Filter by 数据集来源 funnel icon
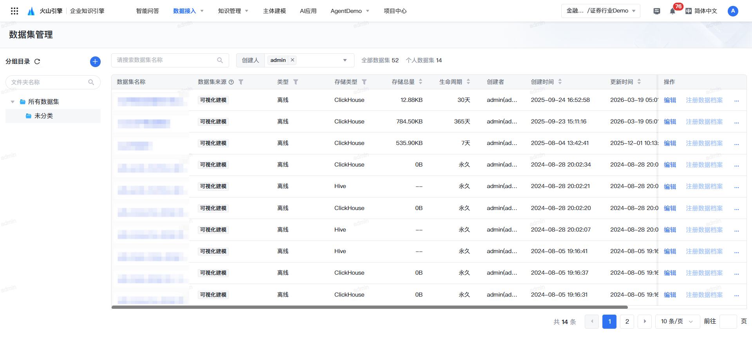Screen dimensions: 752x344 coord(241,82)
